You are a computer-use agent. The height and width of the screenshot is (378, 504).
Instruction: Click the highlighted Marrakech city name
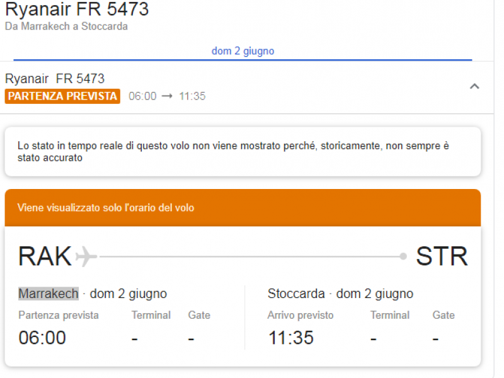click(x=49, y=294)
